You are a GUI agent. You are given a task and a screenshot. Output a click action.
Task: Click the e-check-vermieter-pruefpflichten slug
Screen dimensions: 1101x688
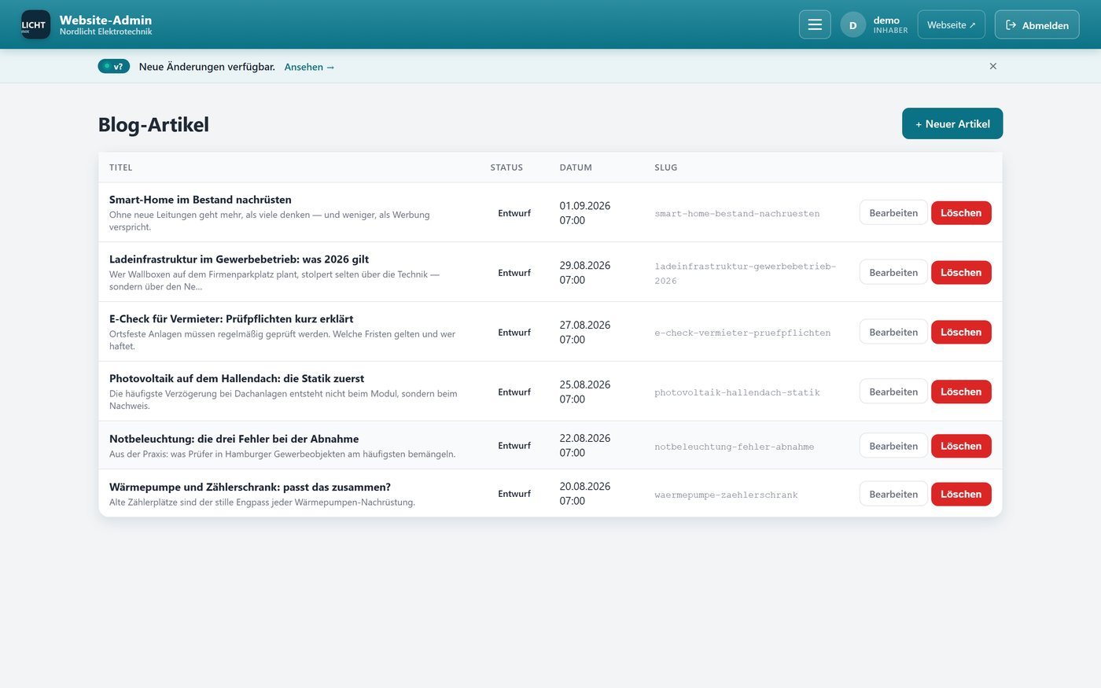tap(742, 333)
